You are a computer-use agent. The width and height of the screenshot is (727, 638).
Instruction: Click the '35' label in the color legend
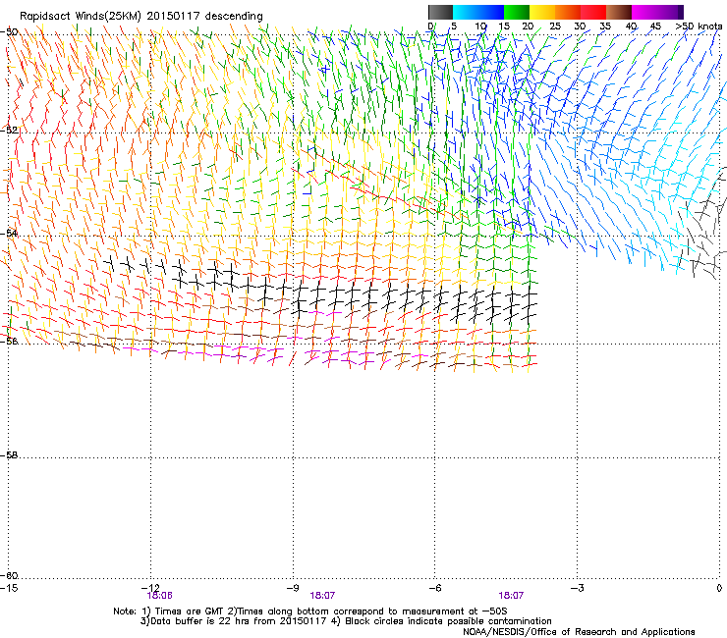(605, 27)
